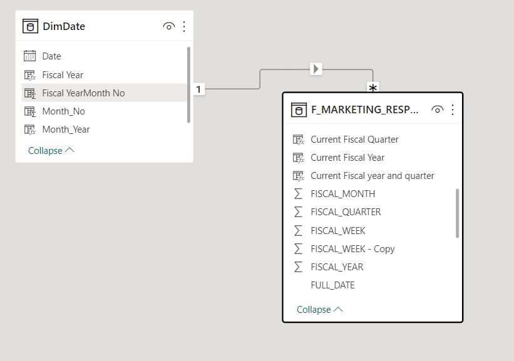The image size is (514, 361).
Task: Select the FISCAL_MONTH field
Action: 373,194
